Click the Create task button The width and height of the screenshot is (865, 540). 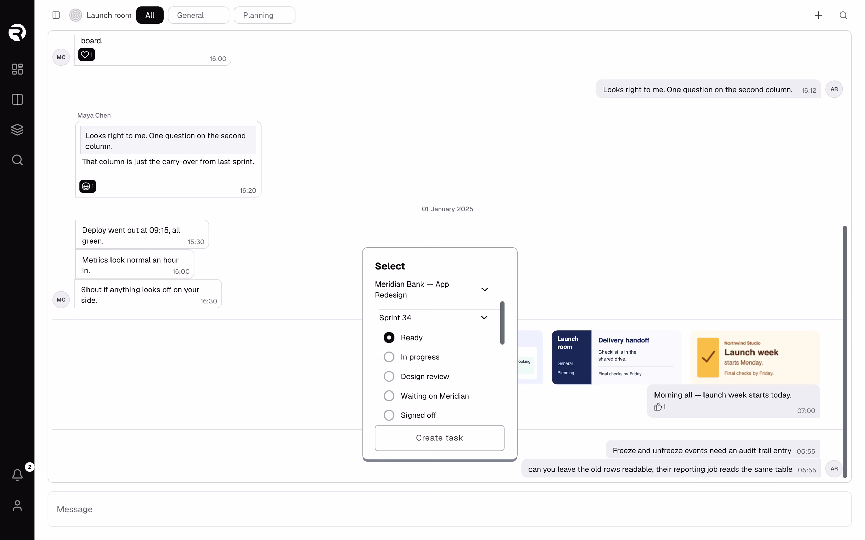coord(439,437)
